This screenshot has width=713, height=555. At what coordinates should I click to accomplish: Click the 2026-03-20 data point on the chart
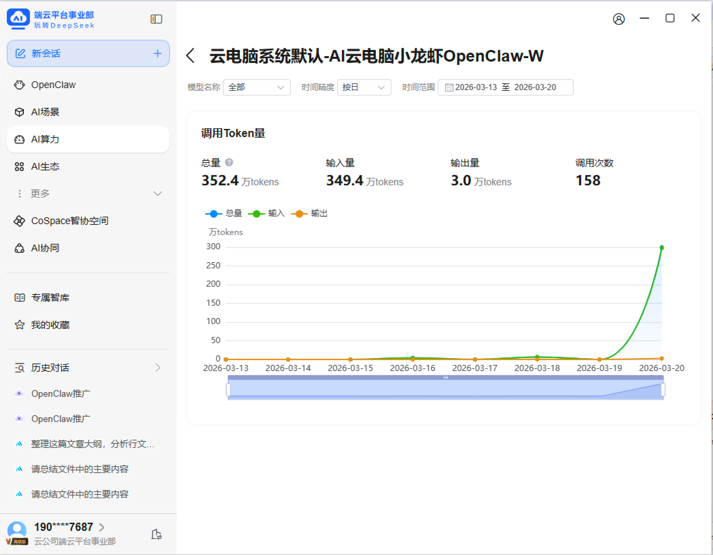tap(661, 248)
